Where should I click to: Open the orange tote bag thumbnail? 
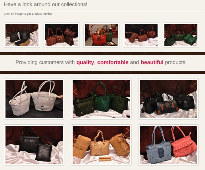101,35
